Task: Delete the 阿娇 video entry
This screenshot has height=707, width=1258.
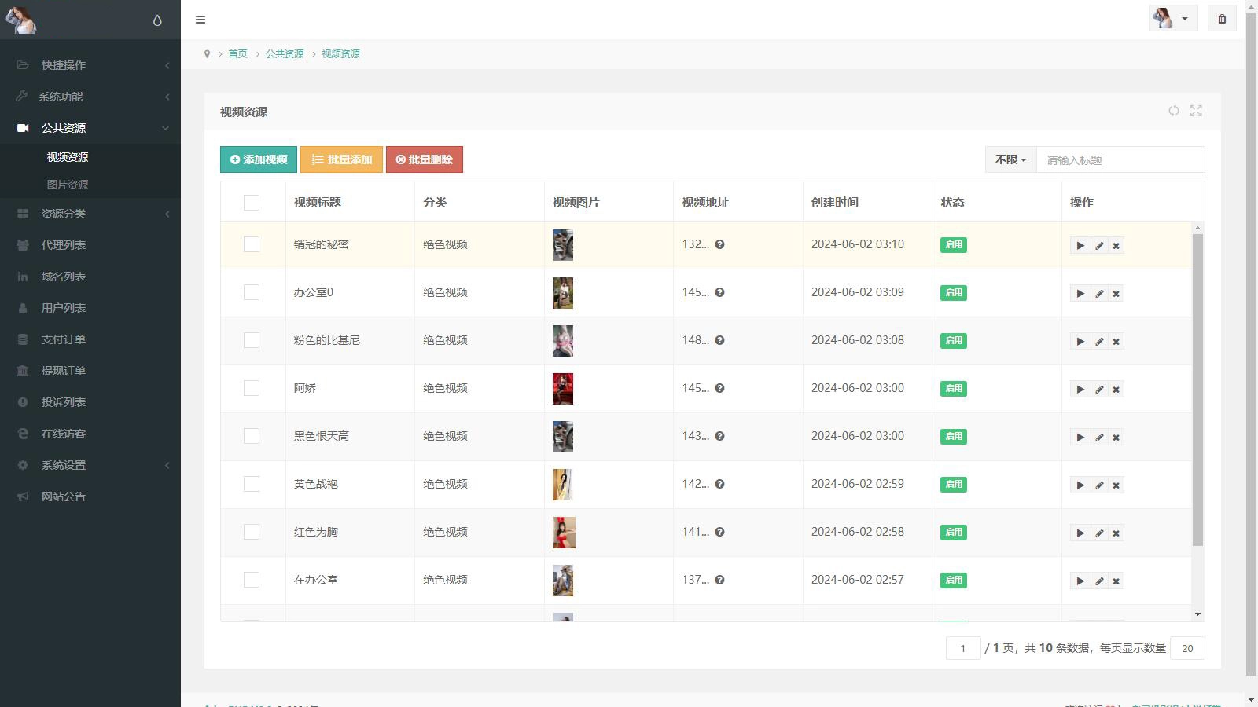Action: coord(1116,390)
